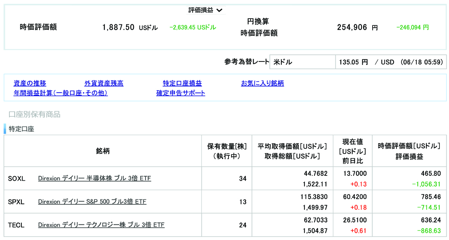This screenshot has height=240, width=449.
Task: Click the -246,094 円 loss value
Action: (x=413, y=27)
